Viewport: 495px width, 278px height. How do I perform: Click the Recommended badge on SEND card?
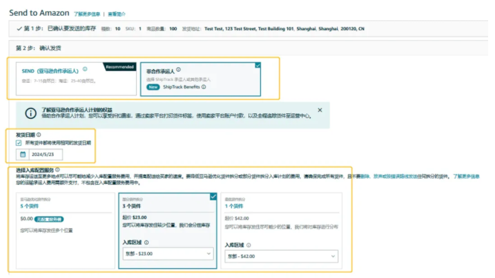tap(120, 67)
